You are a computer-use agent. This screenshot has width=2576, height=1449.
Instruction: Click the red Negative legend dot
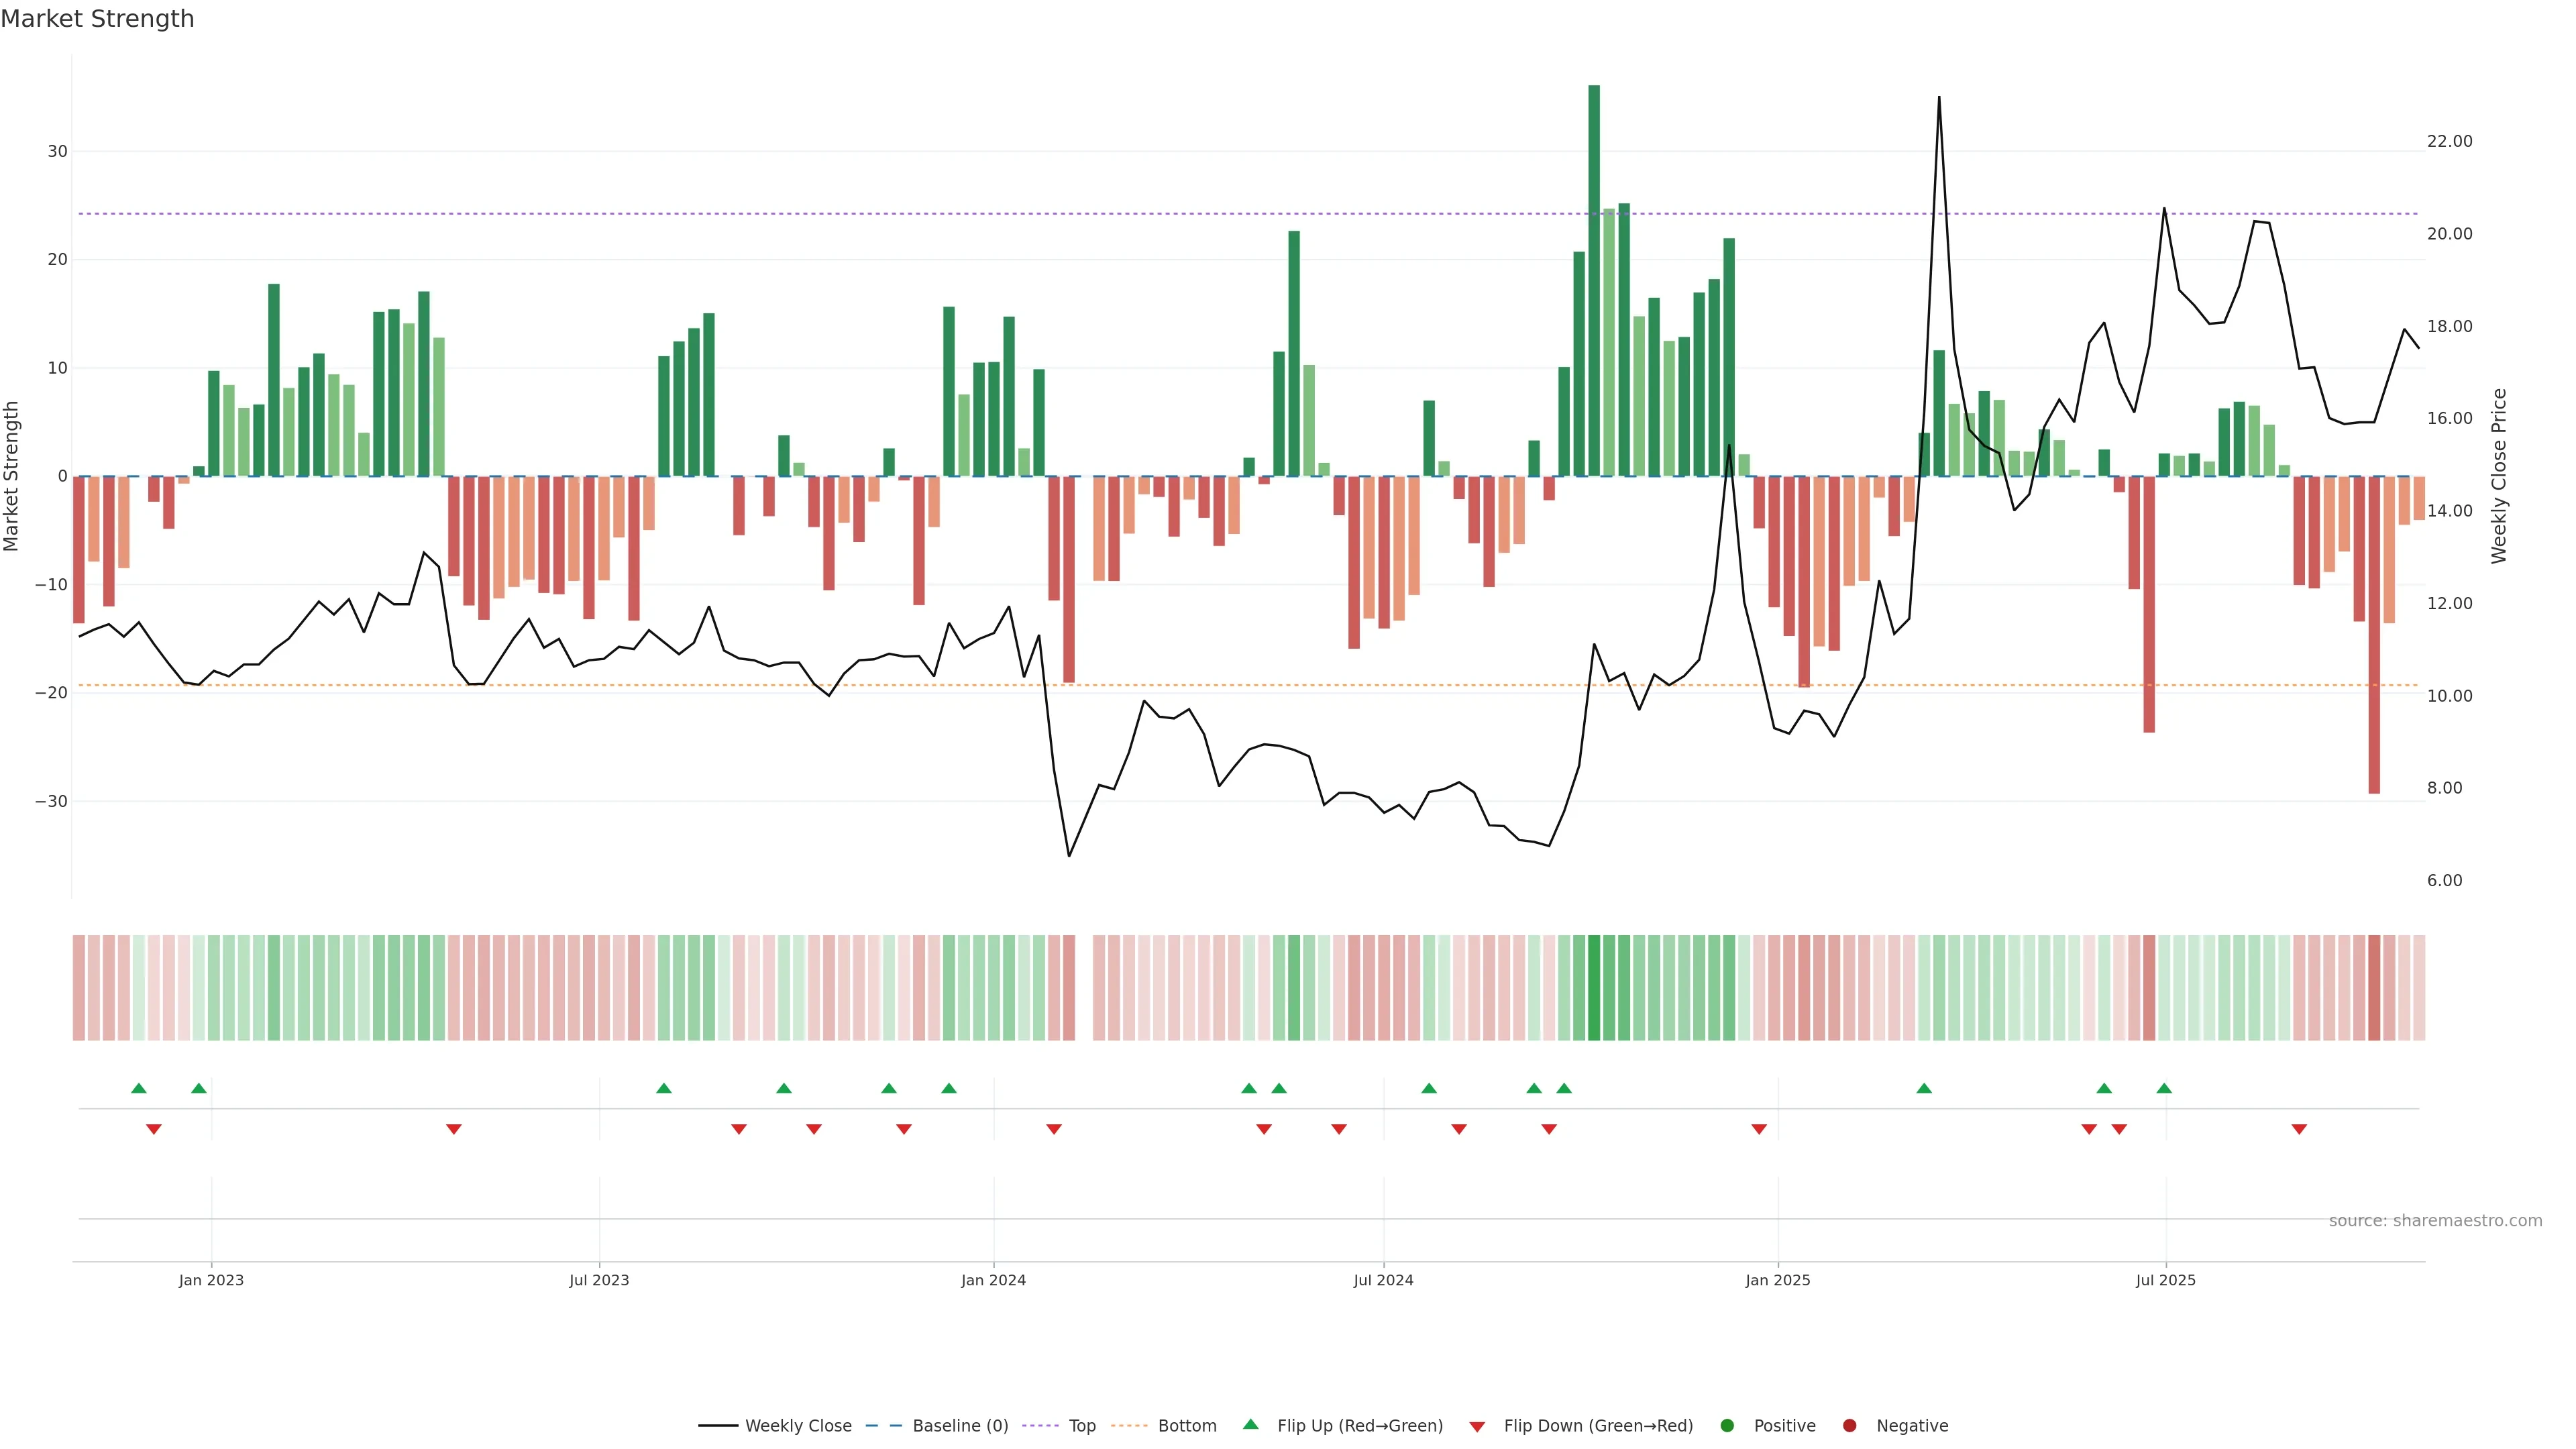1849,1426
